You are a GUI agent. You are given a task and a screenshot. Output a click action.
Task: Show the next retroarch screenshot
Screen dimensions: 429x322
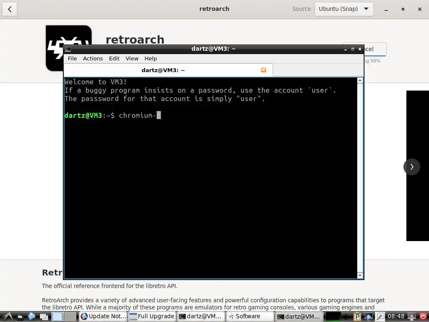pyautogui.click(x=411, y=167)
